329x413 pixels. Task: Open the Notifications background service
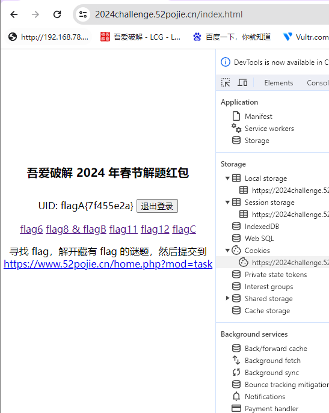point(265,397)
